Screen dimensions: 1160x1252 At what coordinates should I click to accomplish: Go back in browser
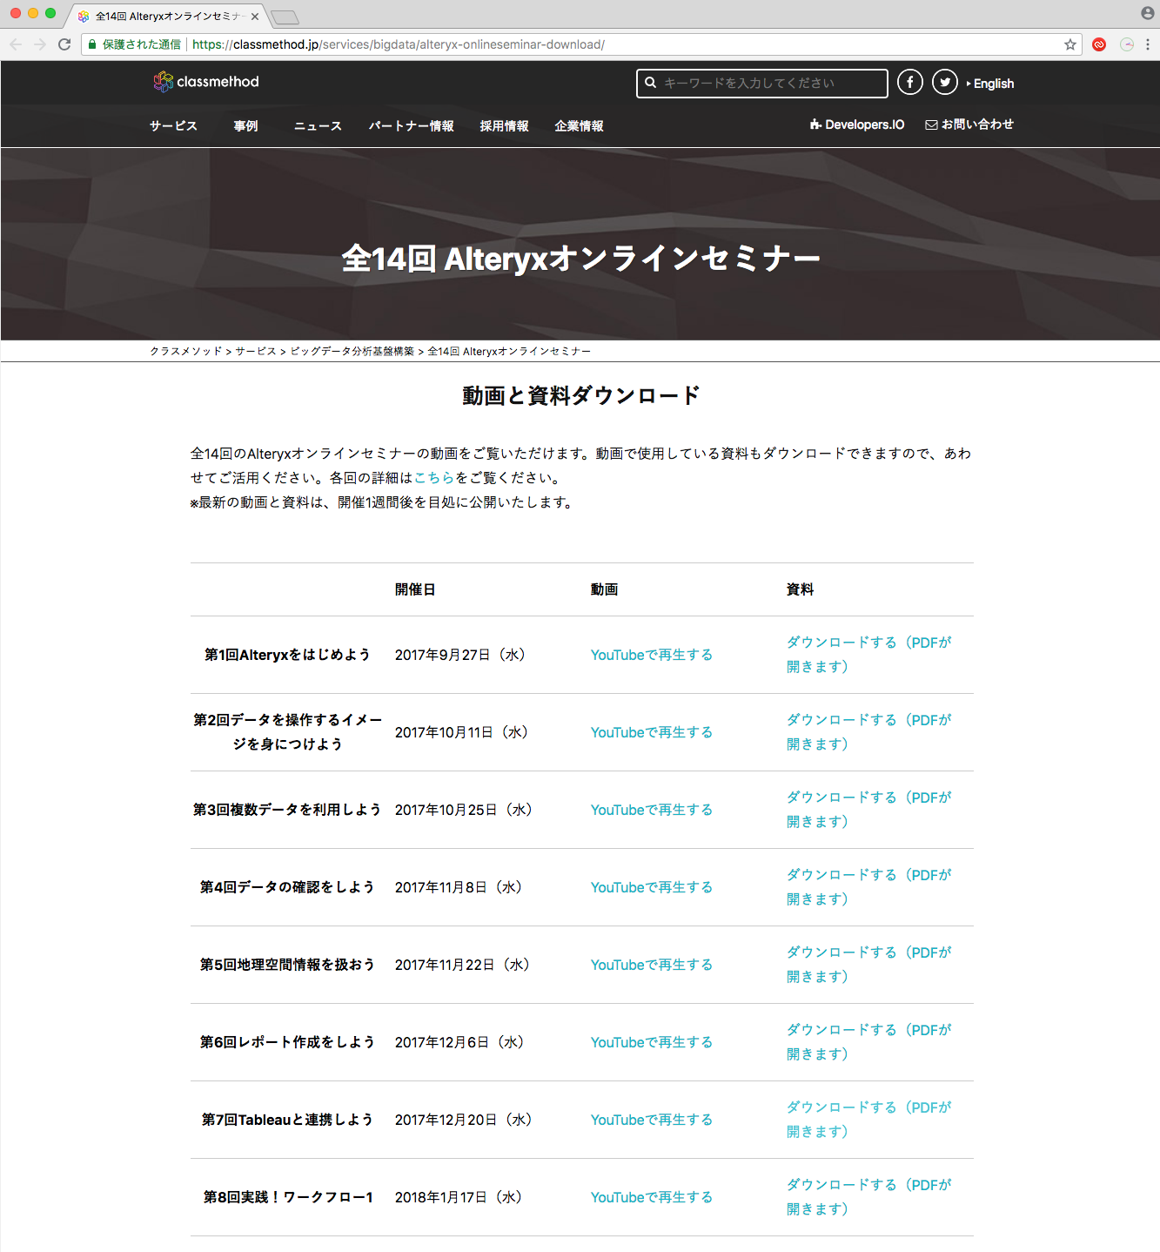pyautogui.click(x=16, y=44)
